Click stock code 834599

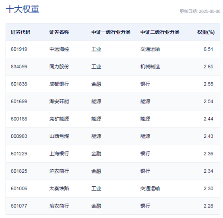19,67
